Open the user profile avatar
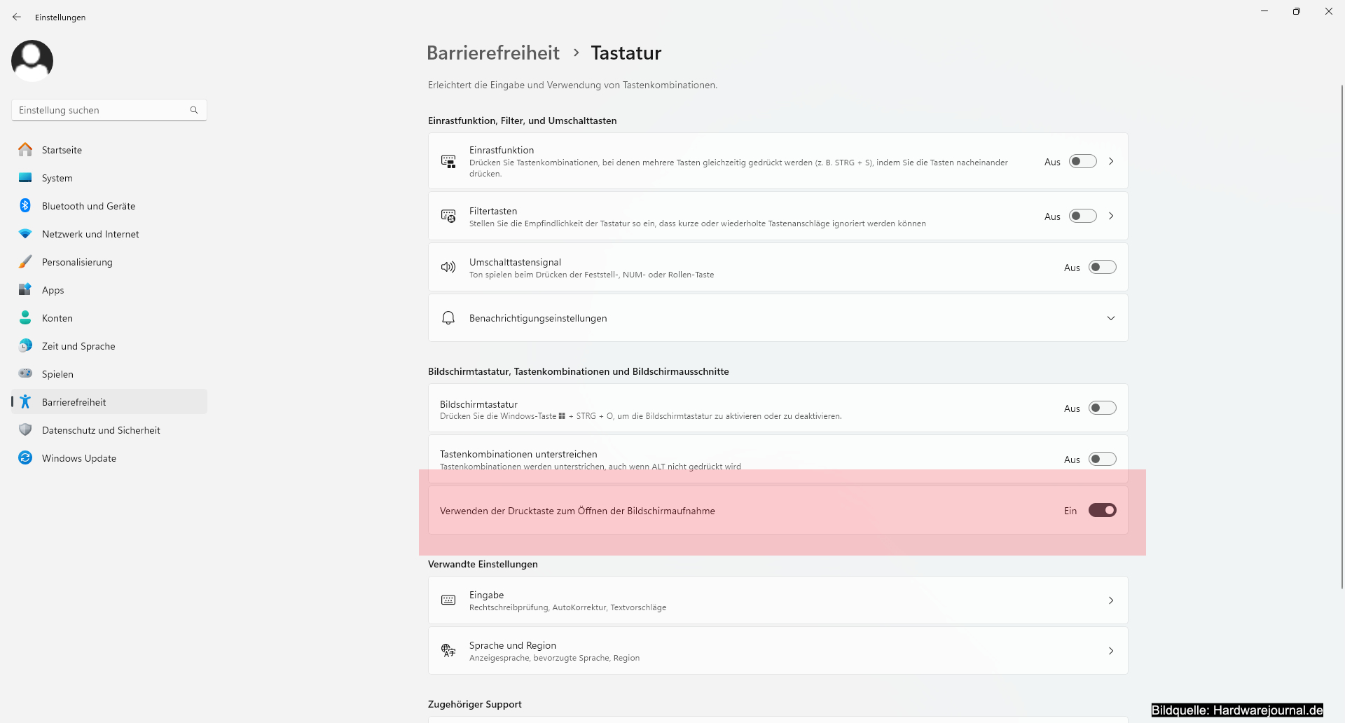This screenshot has width=1345, height=723. [x=32, y=60]
